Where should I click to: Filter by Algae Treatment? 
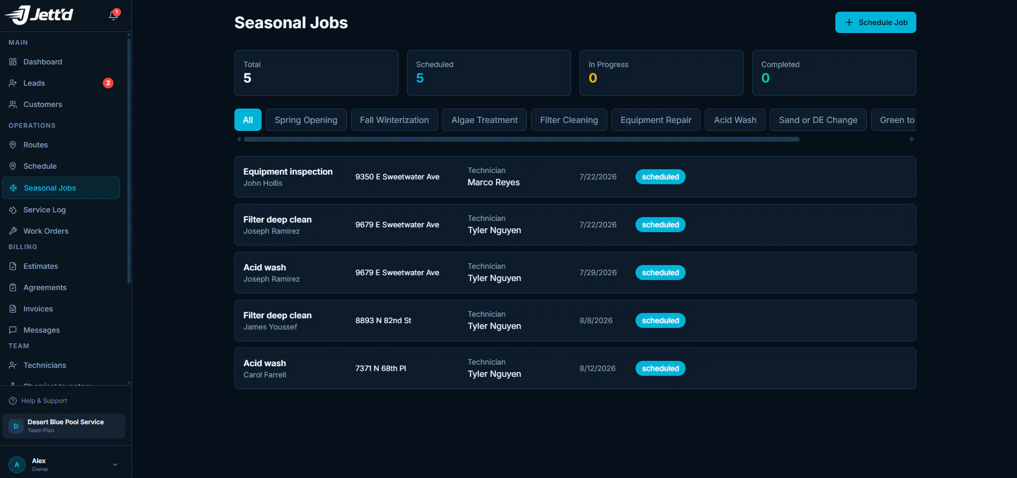[484, 120]
